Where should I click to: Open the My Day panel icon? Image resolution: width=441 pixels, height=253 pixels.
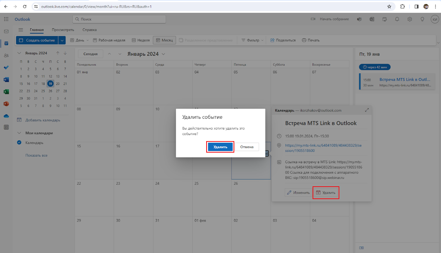[x=385, y=19]
